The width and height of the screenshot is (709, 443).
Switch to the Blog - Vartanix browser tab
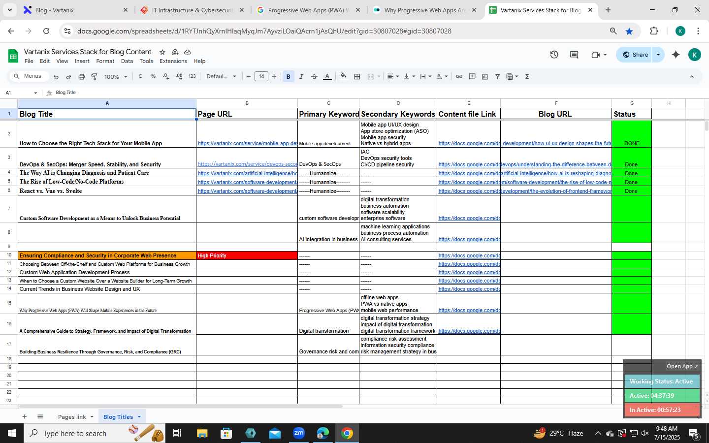coord(75,10)
